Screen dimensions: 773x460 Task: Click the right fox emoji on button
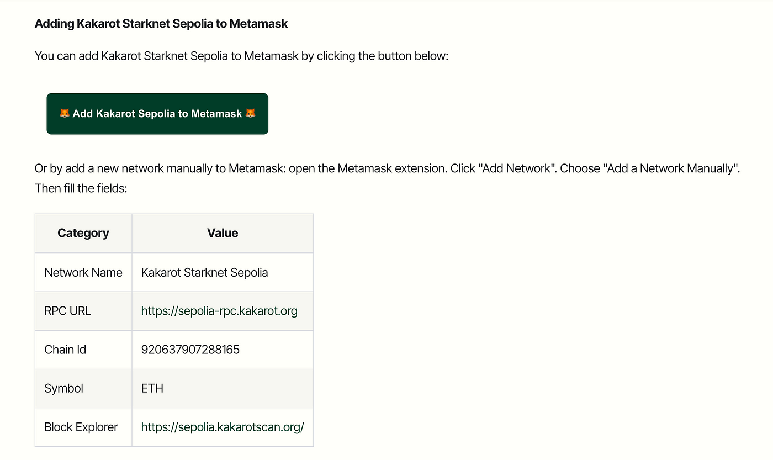click(251, 114)
